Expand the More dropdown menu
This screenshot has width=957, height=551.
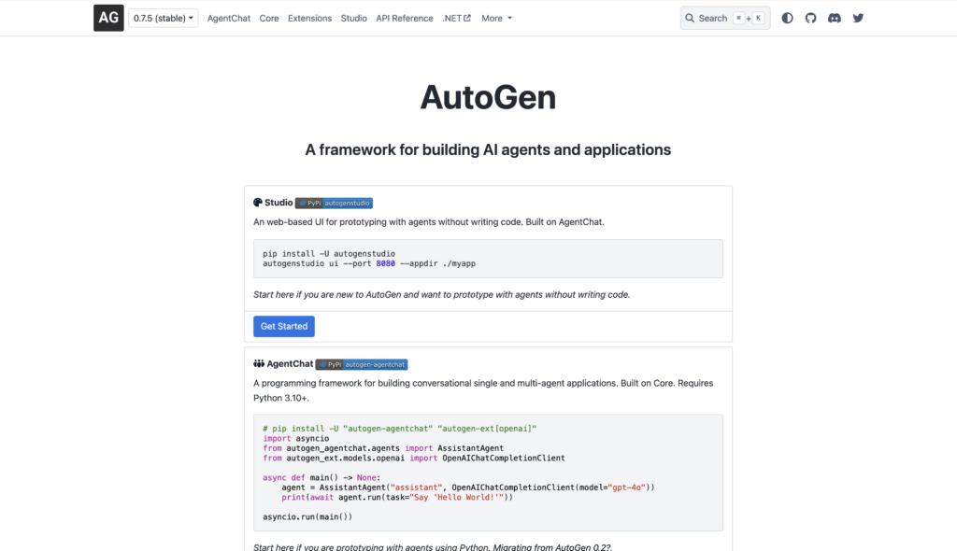[x=496, y=19]
